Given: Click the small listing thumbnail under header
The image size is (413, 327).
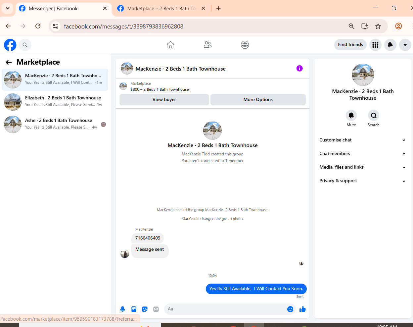Looking at the screenshot, I should 123,86.
